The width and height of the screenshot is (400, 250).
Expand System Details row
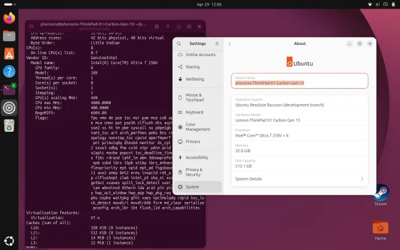coord(300,179)
